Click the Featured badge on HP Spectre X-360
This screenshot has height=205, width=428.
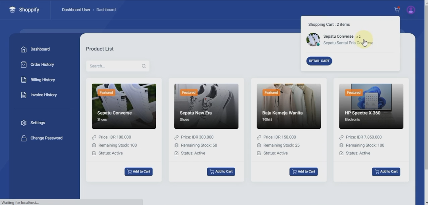(354, 93)
